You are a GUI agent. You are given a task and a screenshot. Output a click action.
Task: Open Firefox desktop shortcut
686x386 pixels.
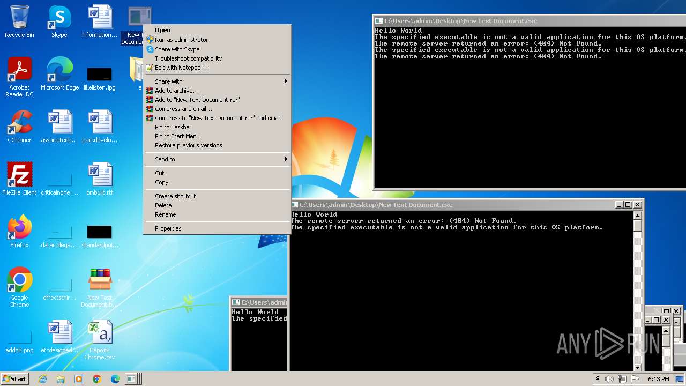[19, 232]
